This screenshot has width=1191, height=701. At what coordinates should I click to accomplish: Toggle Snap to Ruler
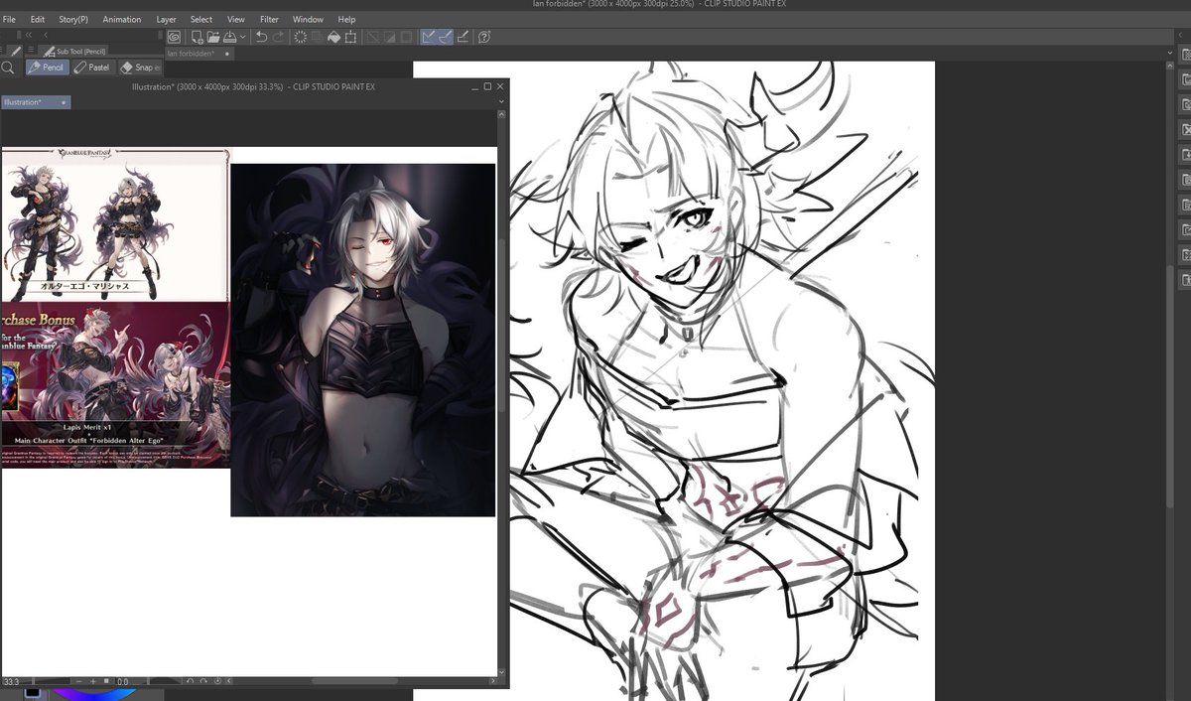tap(428, 37)
